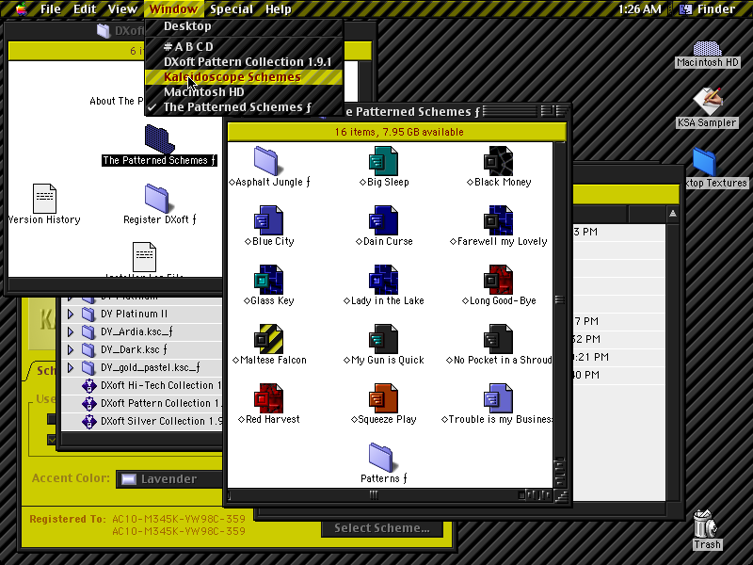The height and width of the screenshot is (565, 753).
Task: Select the Version History document icon
Action: (x=44, y=198)
